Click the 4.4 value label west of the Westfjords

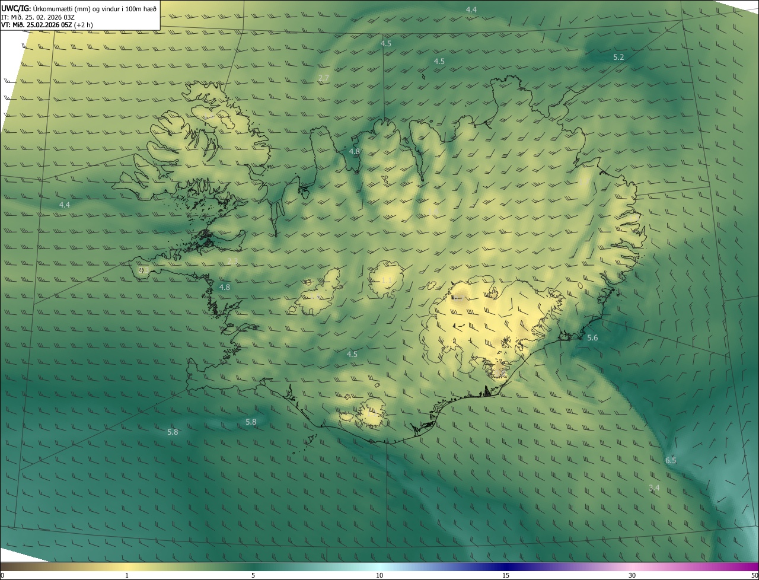pyautogui.click(x=65, y=205)
